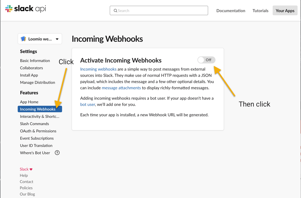Open the bot user link
This screenshot has width=301, height=198.
click(87, 104)
